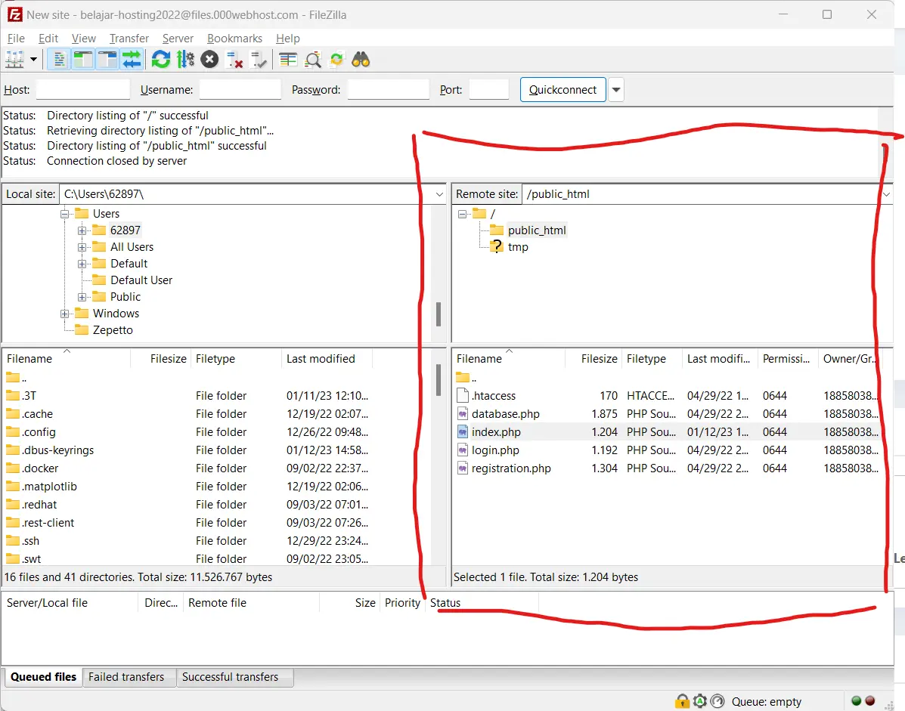Select the database.php file icon
905x711 pixels.
pyautogui.click(x=462, y=413)
